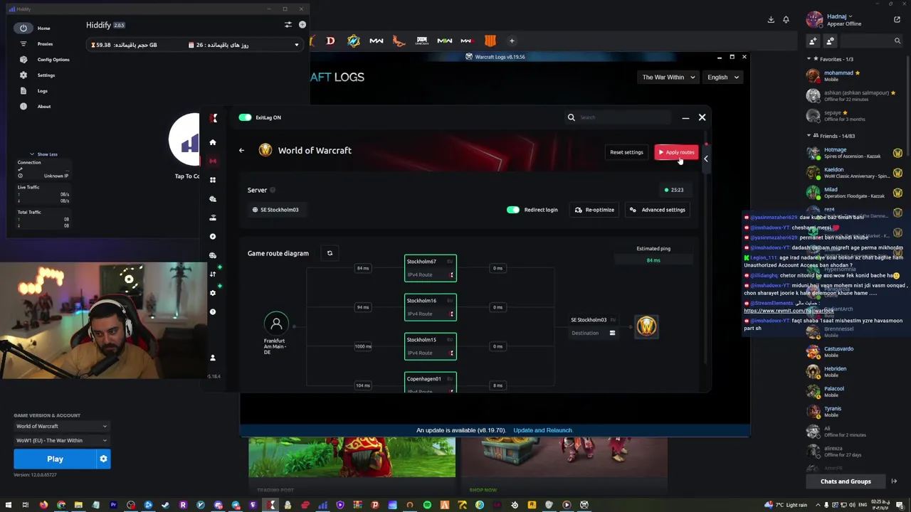This screenshot has width=911, height=512.
Task: Select the red connection-signal icon in ExitLag sidebar
Action: coord(212,161)
